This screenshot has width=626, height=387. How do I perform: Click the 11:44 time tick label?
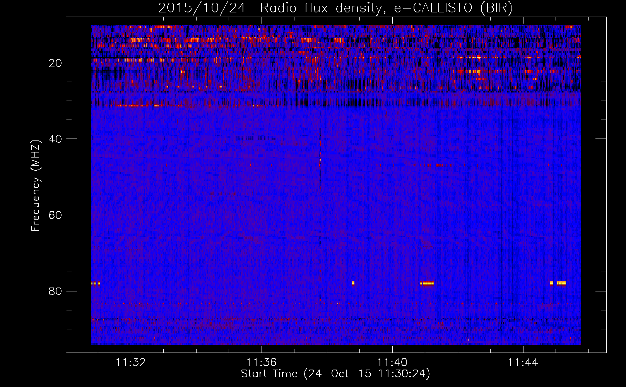pyautogui.click(x=523, y=362)
